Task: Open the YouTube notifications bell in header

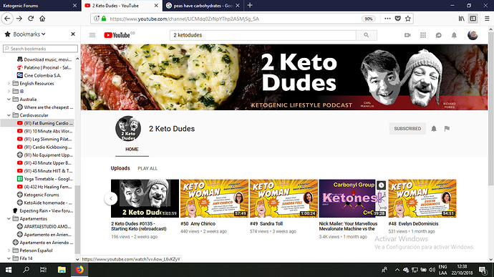Action: click(454, 35)
